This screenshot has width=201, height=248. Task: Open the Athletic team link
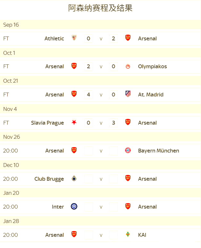pyautogui.click(x=54, y=38)
